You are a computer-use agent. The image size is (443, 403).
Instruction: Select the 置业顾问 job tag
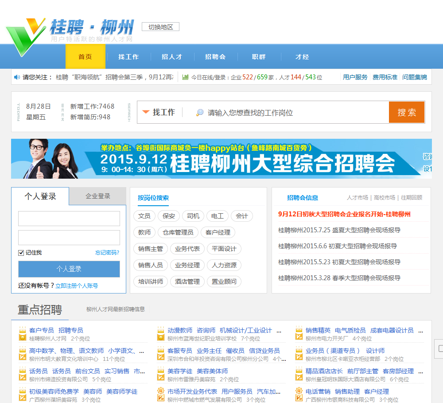[x=224, y=282]
